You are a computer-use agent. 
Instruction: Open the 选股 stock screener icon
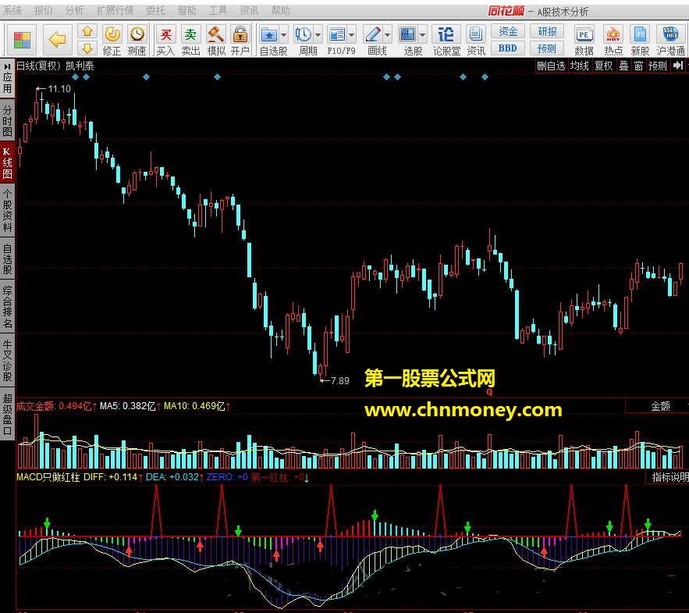pyautogui.click(x=408, y=34)
